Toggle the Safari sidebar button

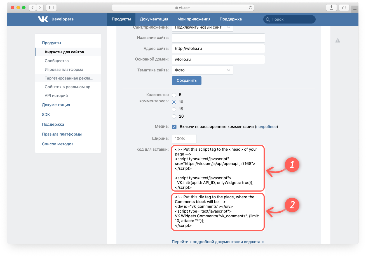tap(51, 8)
